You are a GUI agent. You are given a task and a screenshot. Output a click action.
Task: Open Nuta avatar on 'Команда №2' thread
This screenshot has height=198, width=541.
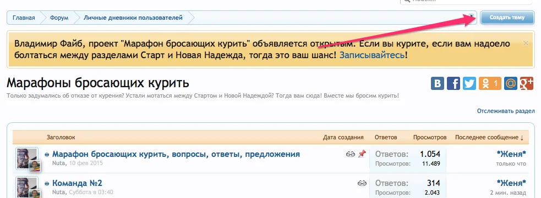(x=27, y=188)
